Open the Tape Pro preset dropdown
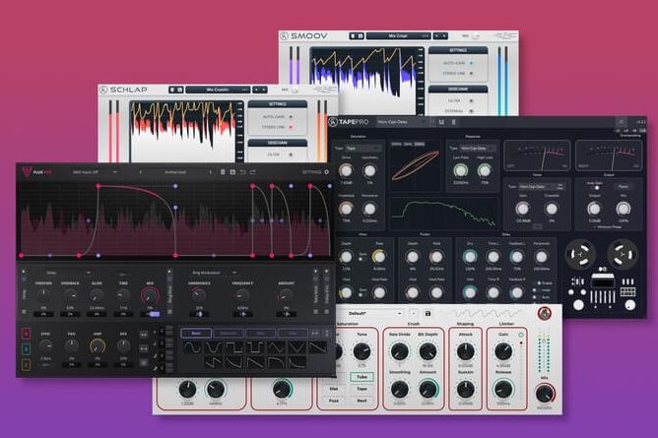Screen dimensions: 658x438 (401, 122)
